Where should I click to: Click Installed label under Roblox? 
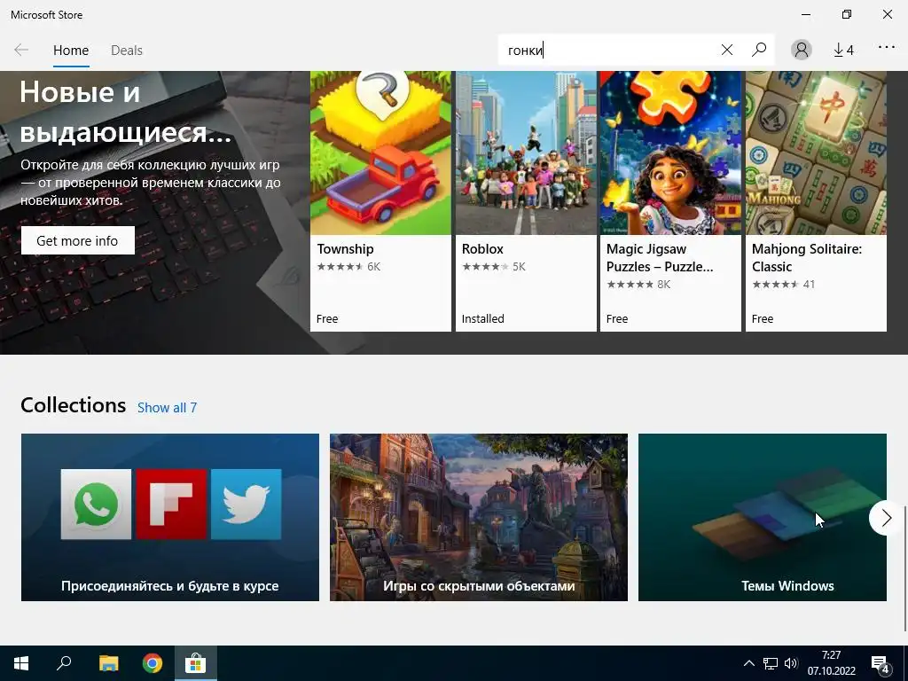pyautogui.click(x=483, y=318)
